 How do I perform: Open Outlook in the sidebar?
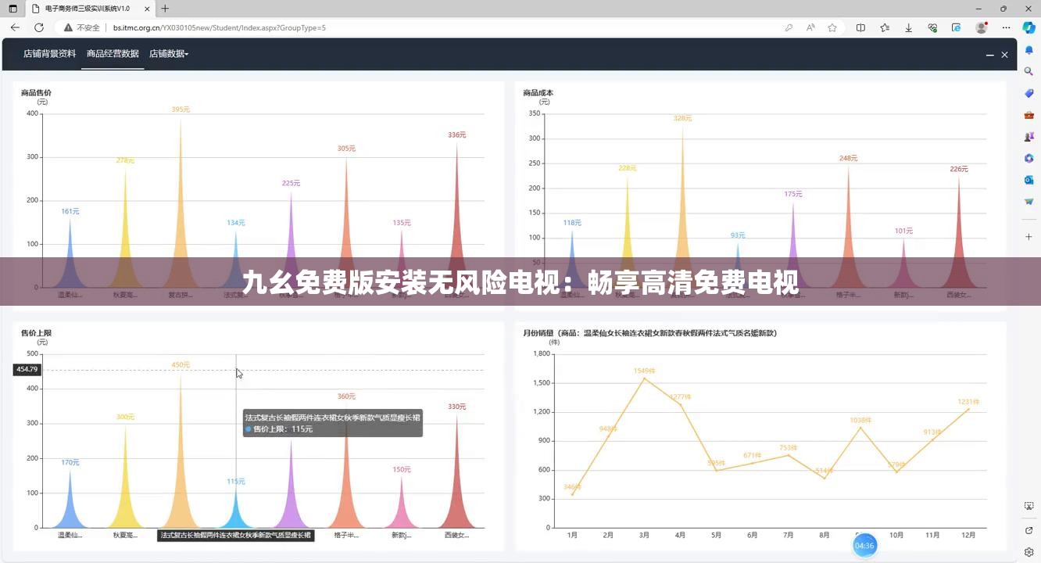tap(1029, 180)
